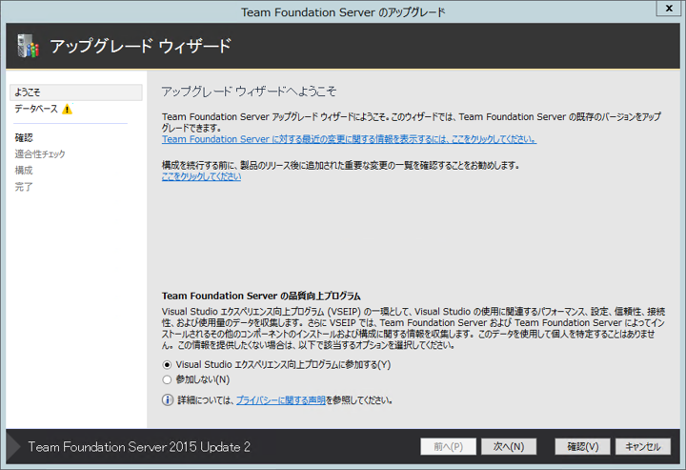Select the ようこそ step in sidebar

[75, 92]
